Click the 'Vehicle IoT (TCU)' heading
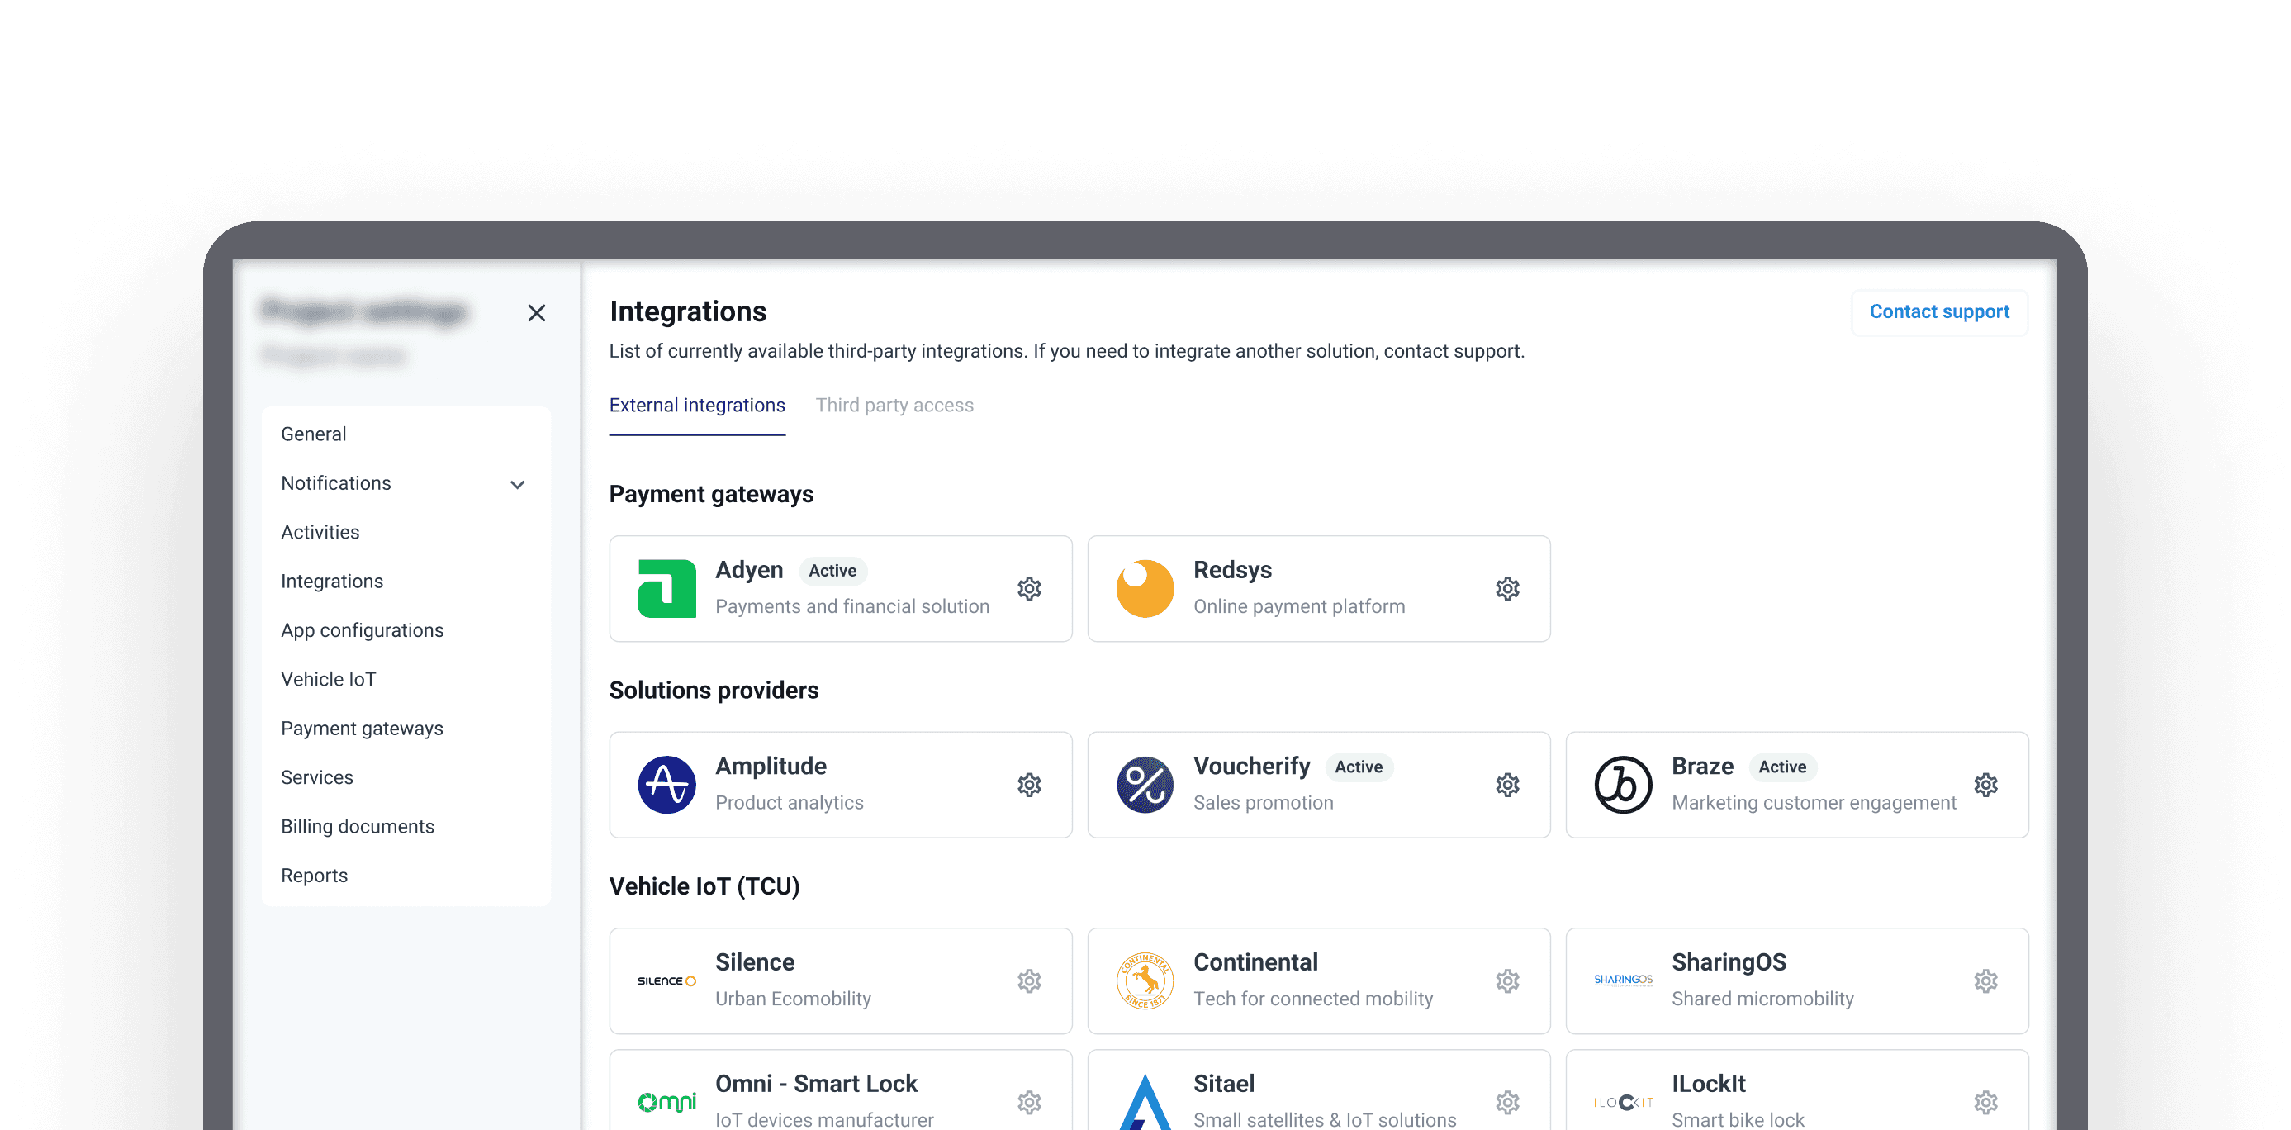Image resolution: width=2291 pixels, height=1130 pixels. coord(704,887)
